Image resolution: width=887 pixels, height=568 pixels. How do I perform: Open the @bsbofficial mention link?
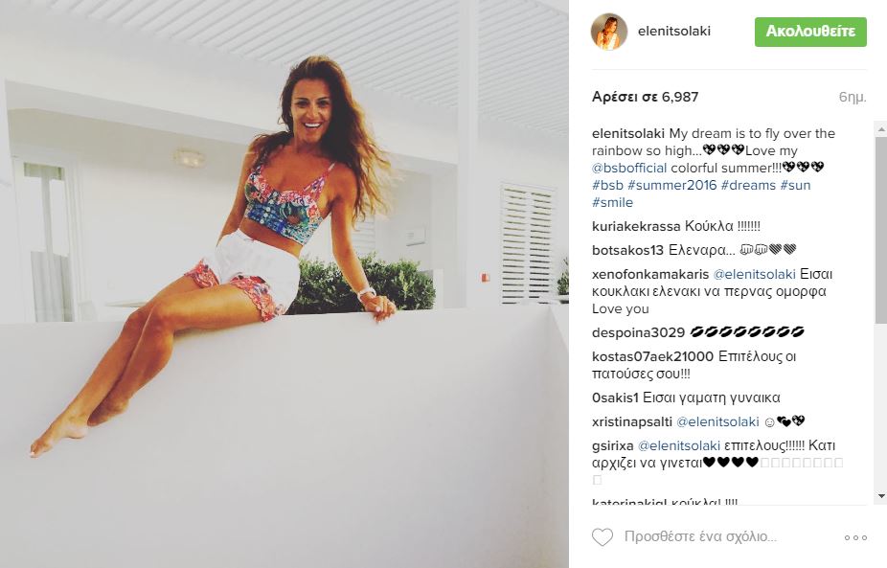click(629, 168)
